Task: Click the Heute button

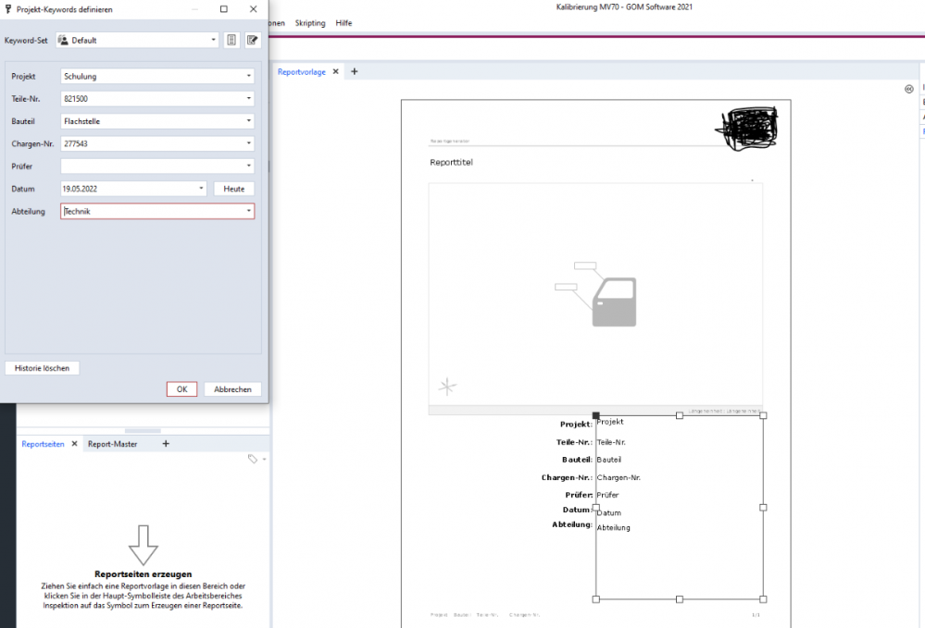Action: pyautogui.click(x=234, y=189)
